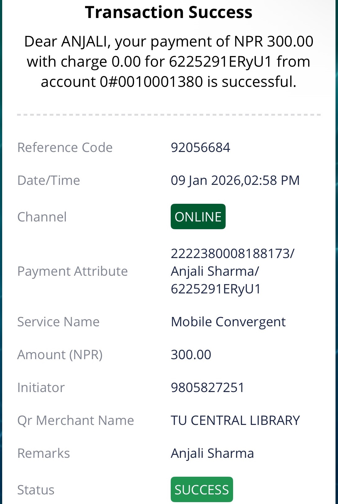Click the Channel label
Screen dimensions: 338x504
tap(42, 217)
